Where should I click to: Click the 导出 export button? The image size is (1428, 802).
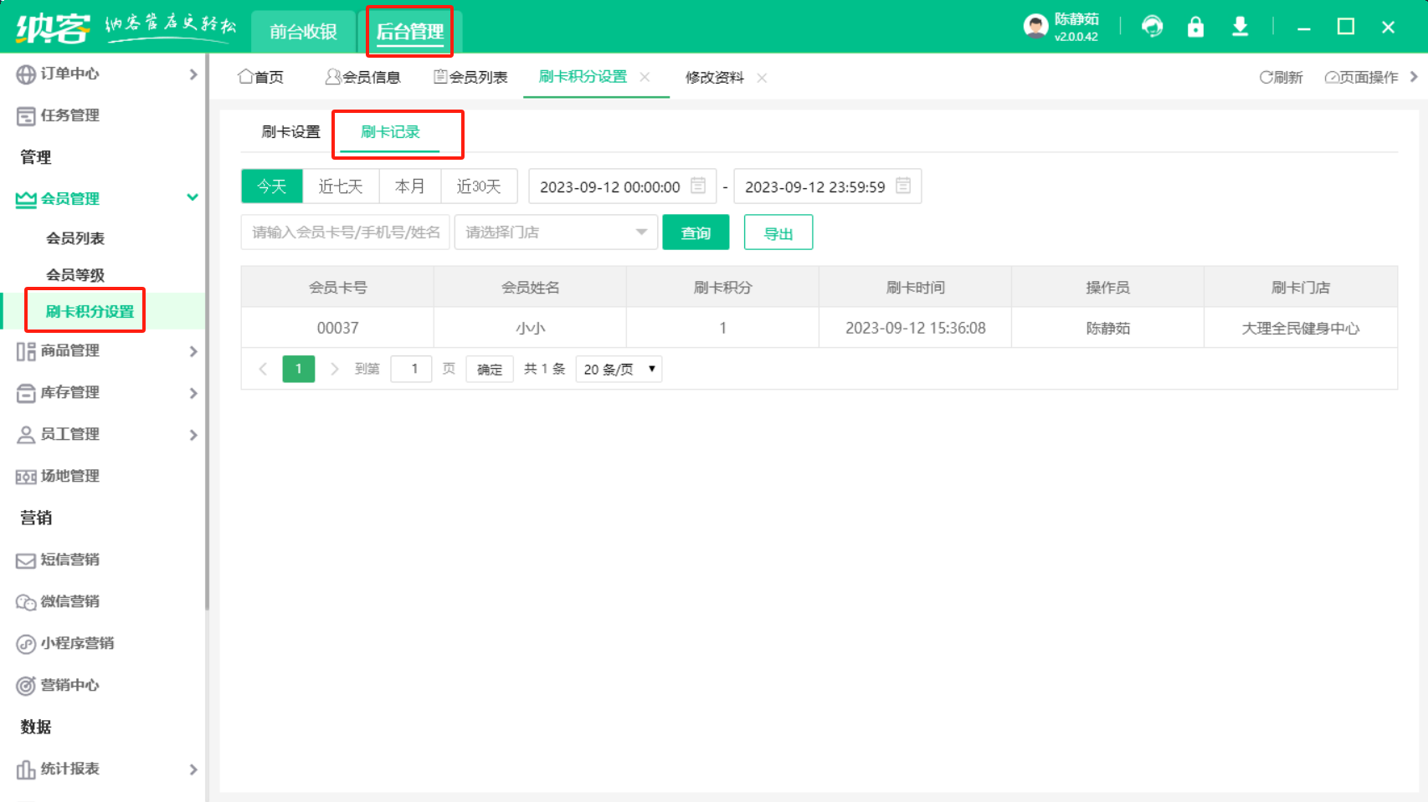click(x=778, y=232)
